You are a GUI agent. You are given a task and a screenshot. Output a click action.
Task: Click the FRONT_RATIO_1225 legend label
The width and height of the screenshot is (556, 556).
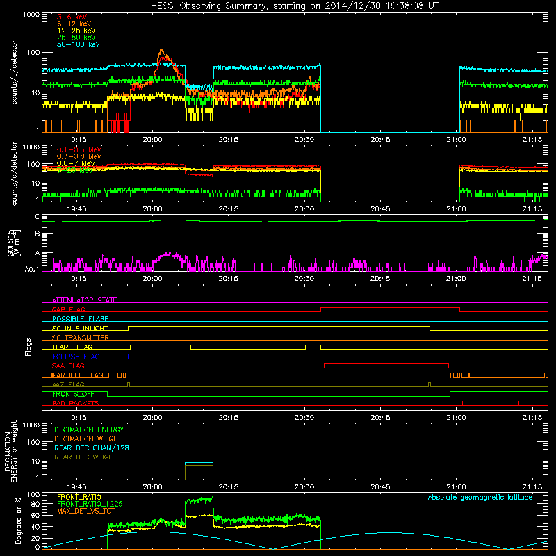point(90,504)
